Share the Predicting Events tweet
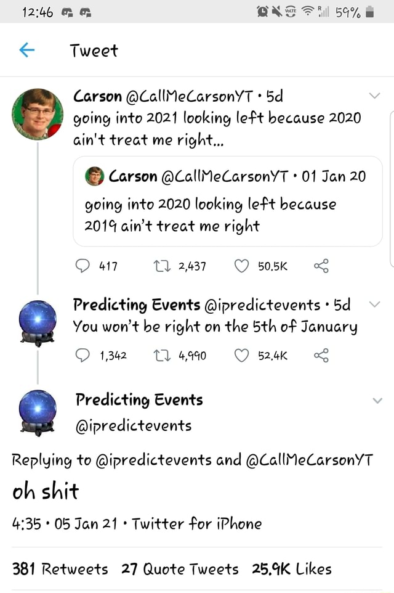The width and height of the screenshot is (394, 593). pyautogui.click(x=320, y=351)
